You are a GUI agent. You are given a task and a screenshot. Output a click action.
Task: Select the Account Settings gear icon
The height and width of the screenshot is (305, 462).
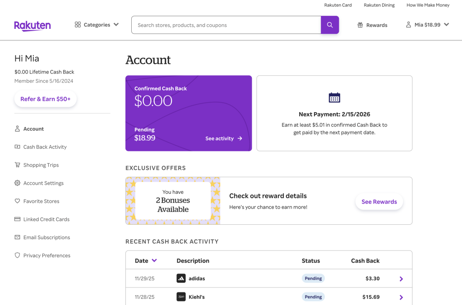pyautogui.click(x=18, y=183)
